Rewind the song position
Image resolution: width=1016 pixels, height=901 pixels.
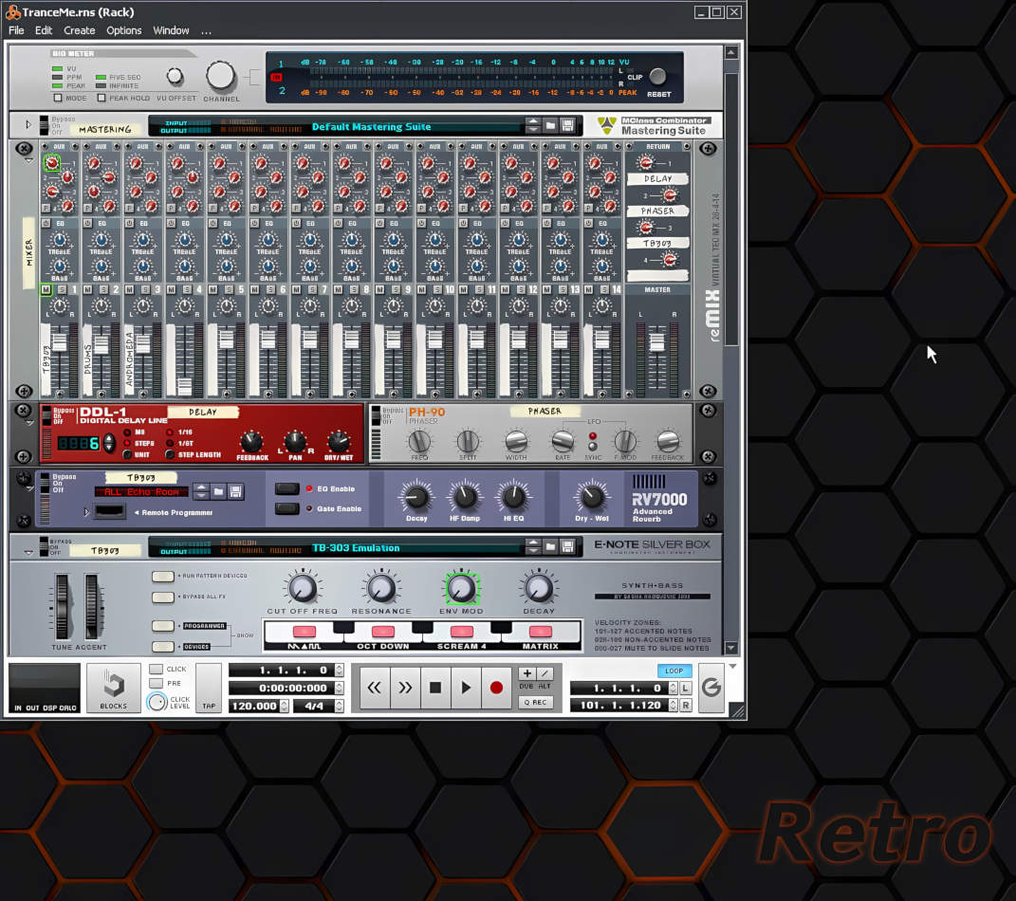point(375,688)
